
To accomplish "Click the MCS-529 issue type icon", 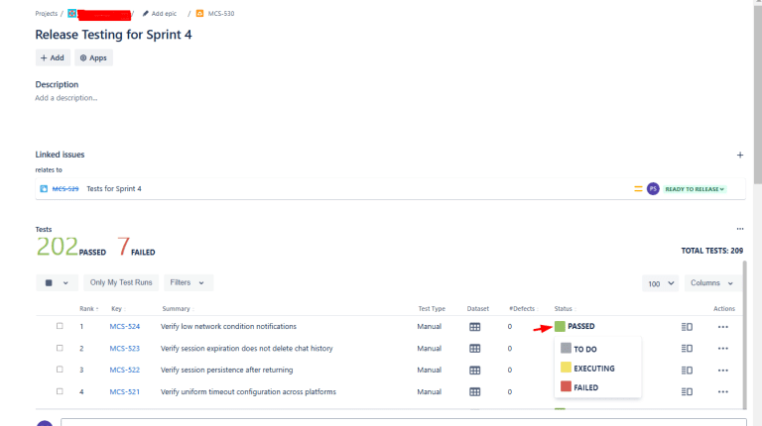I will (x=44, y=189).
